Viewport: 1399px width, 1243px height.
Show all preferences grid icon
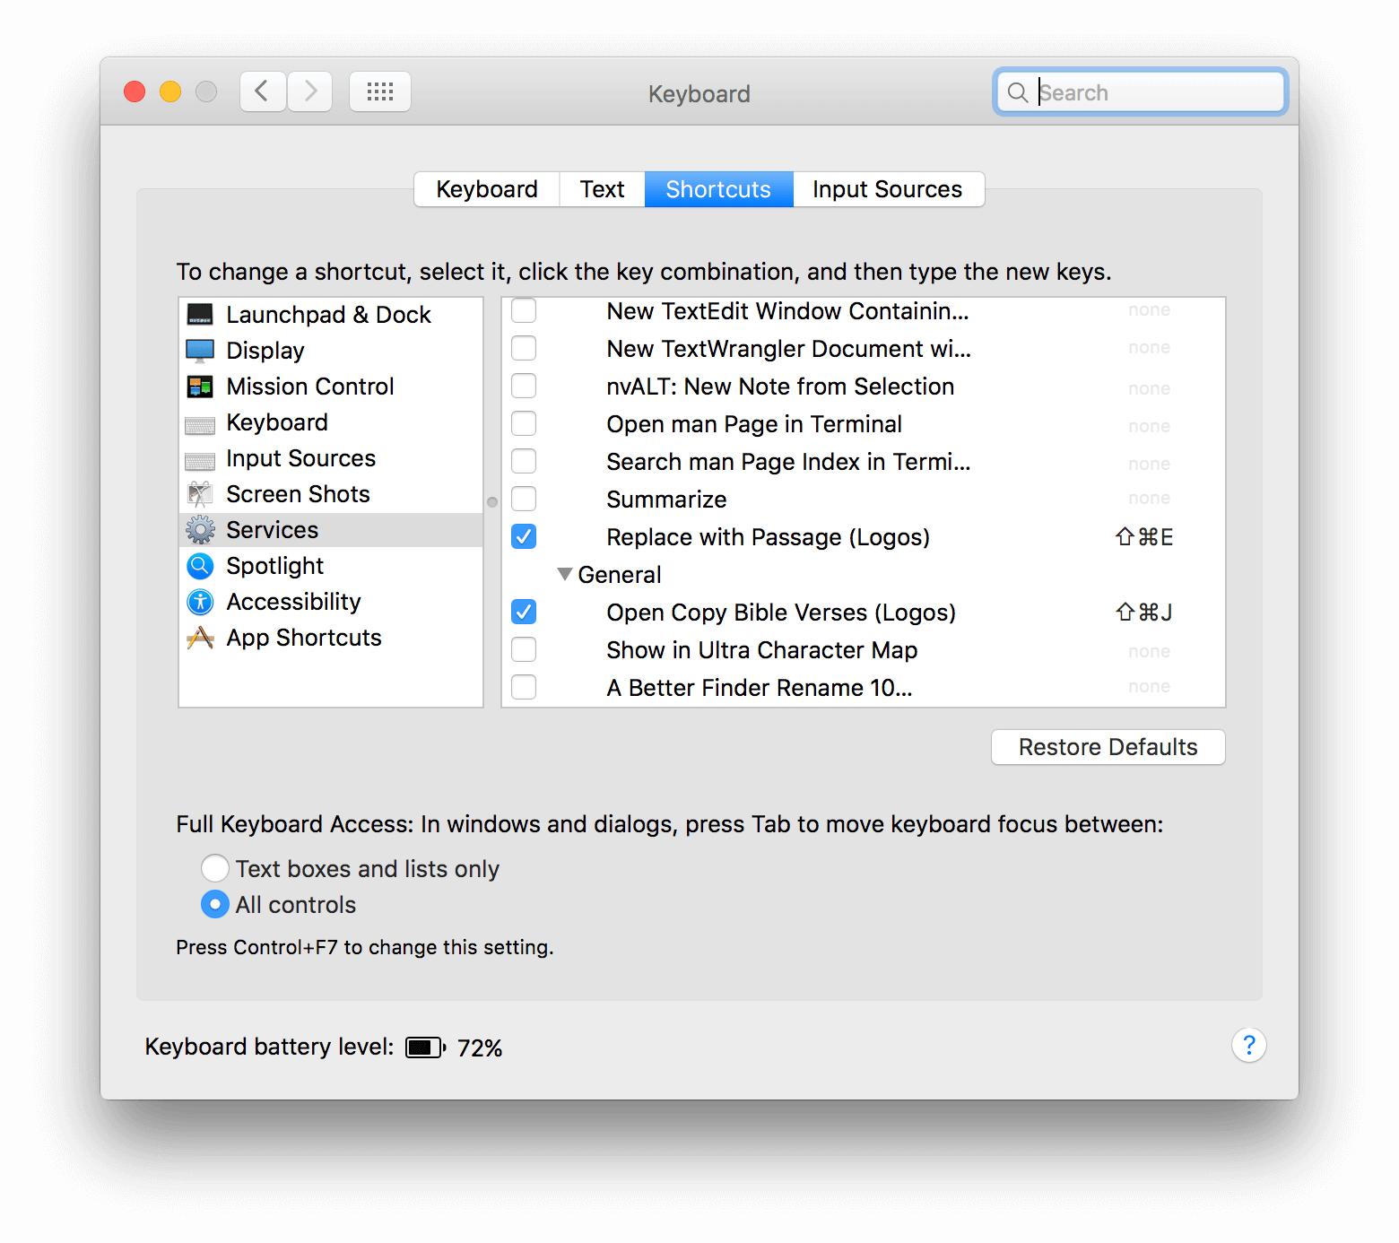380,91
